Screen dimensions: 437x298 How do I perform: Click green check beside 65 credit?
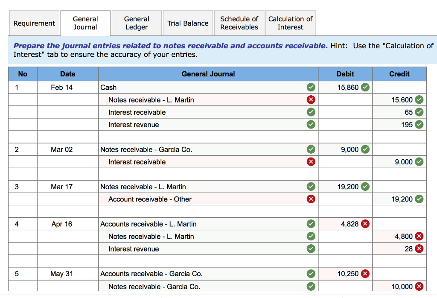coord(419,112)
